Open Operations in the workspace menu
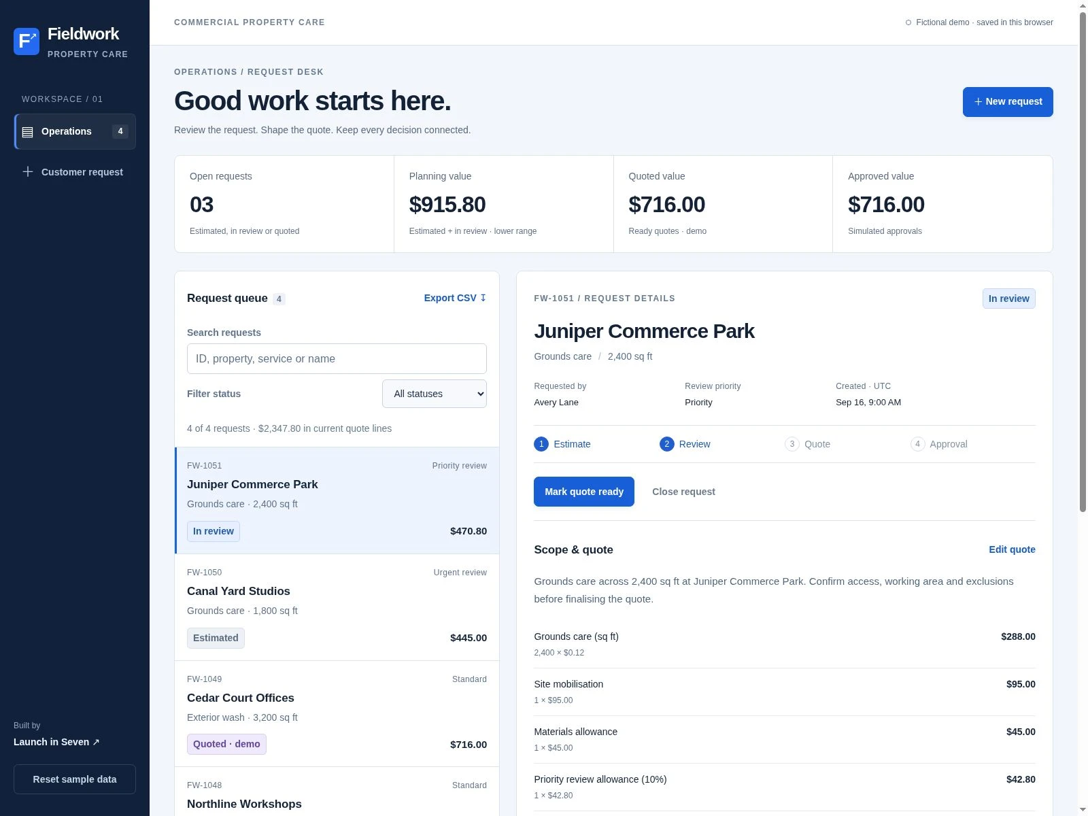This screenshot has width=1088, height=816. [x=75, y=131]
